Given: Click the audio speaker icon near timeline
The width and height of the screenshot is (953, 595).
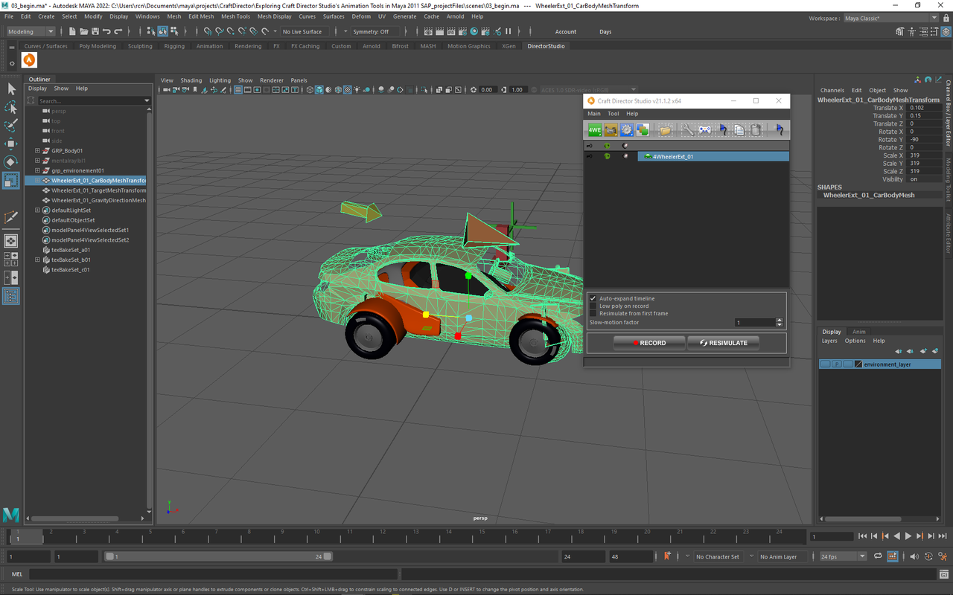Looking at the screenshot, I should (915, 556).
